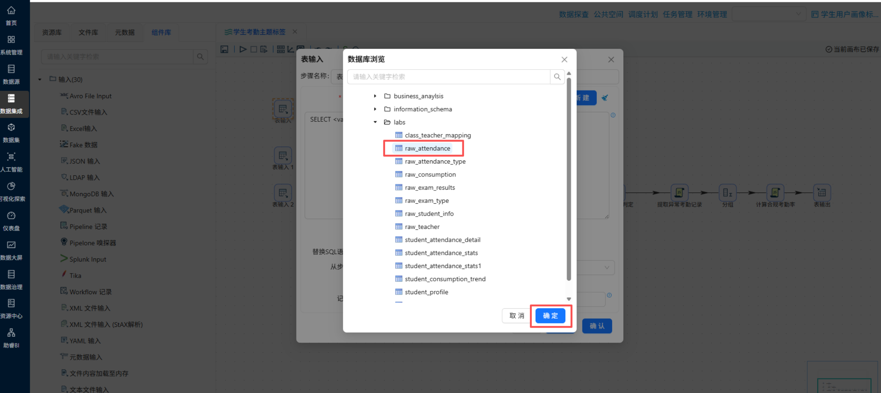Click the save icon in canvas toolbar
Image resolution: width=881 pixels, height=393 pixels.
tap(224, 49)
